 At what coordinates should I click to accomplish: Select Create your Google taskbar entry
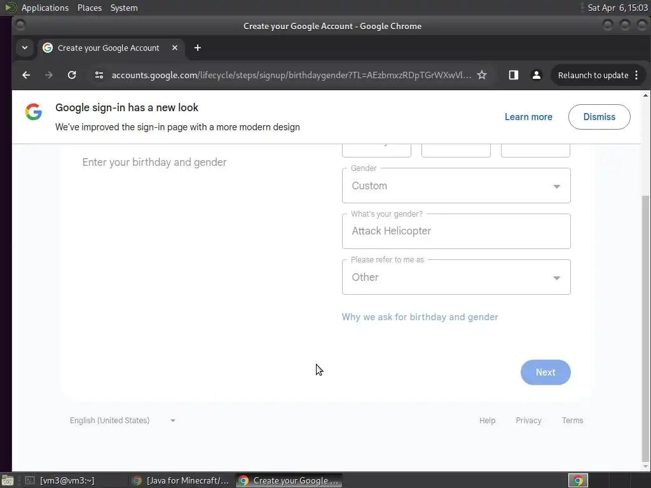coord(289,480)
